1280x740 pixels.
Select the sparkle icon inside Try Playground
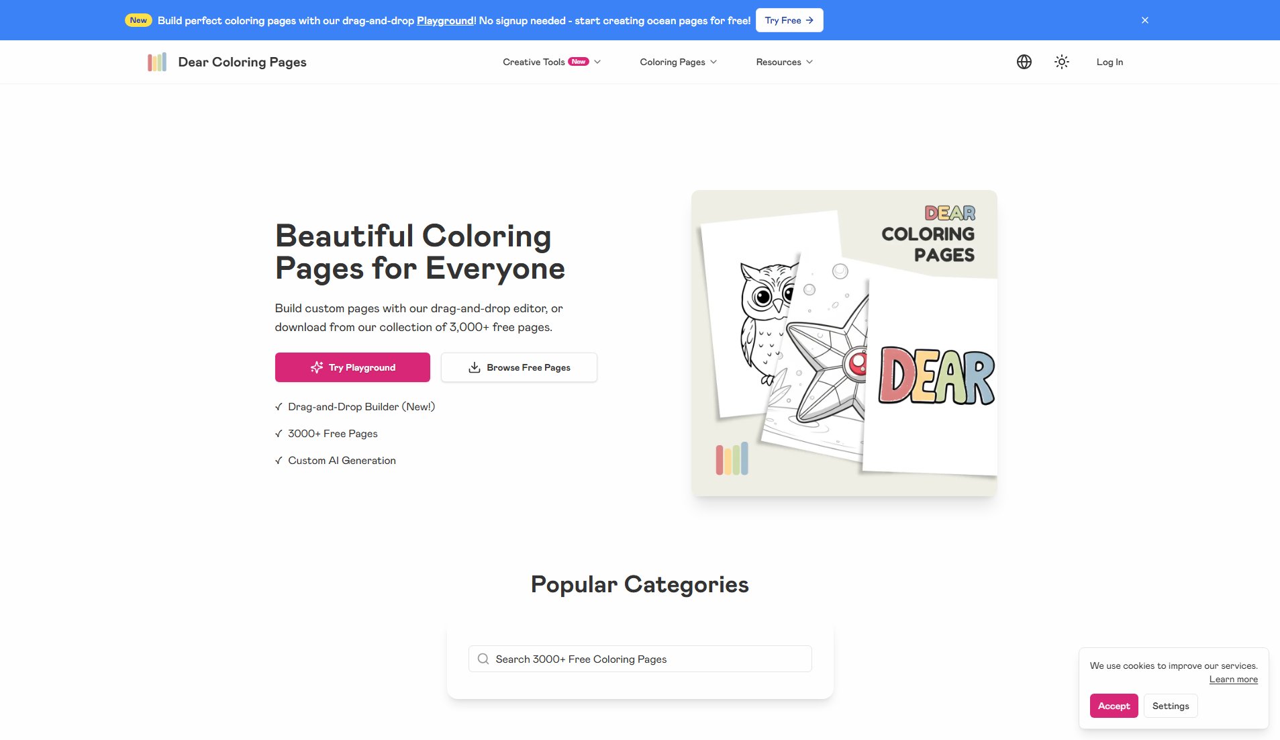coord(317,367)
